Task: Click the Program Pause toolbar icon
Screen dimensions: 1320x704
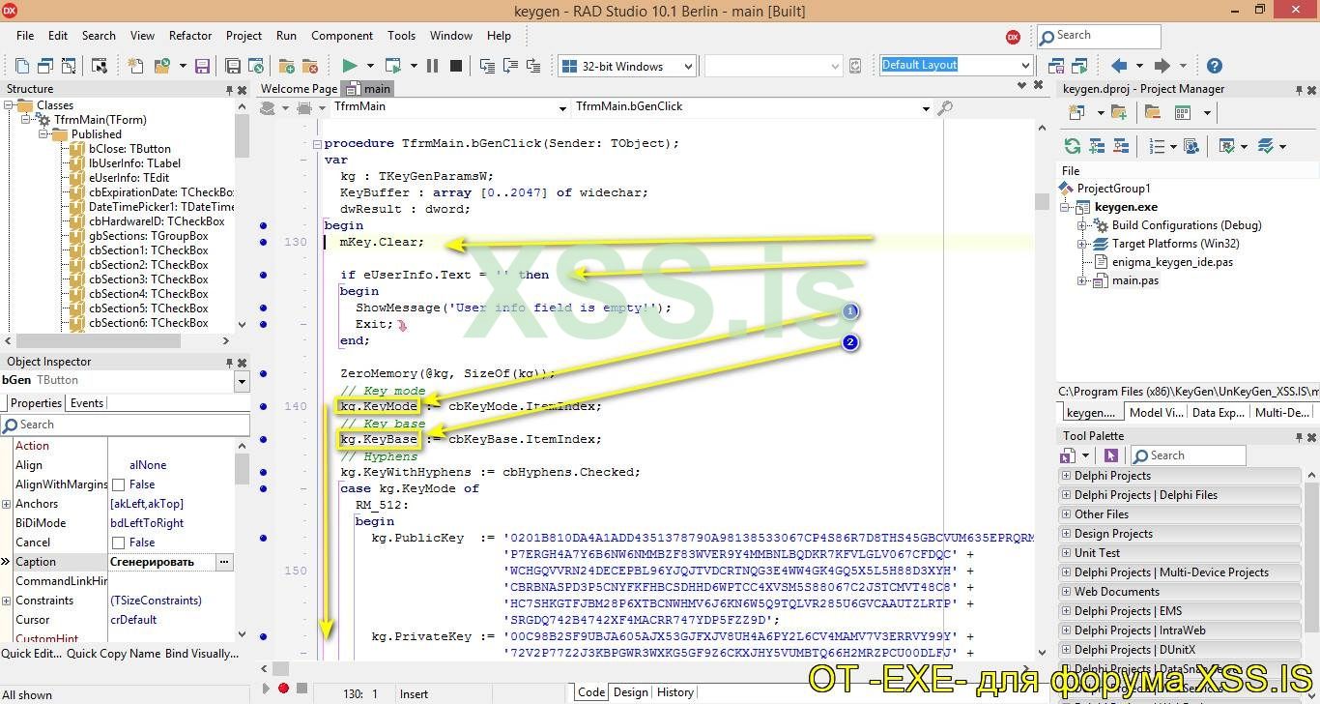Action: tap(432, 66)
